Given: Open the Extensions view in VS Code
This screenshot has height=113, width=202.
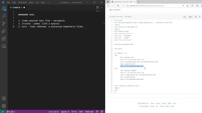Looking at the screenshot, I should point(4,39).
